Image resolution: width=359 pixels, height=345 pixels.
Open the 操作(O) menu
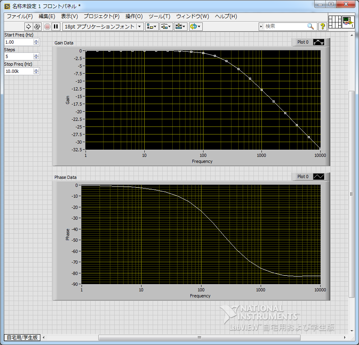click(134, 16)
